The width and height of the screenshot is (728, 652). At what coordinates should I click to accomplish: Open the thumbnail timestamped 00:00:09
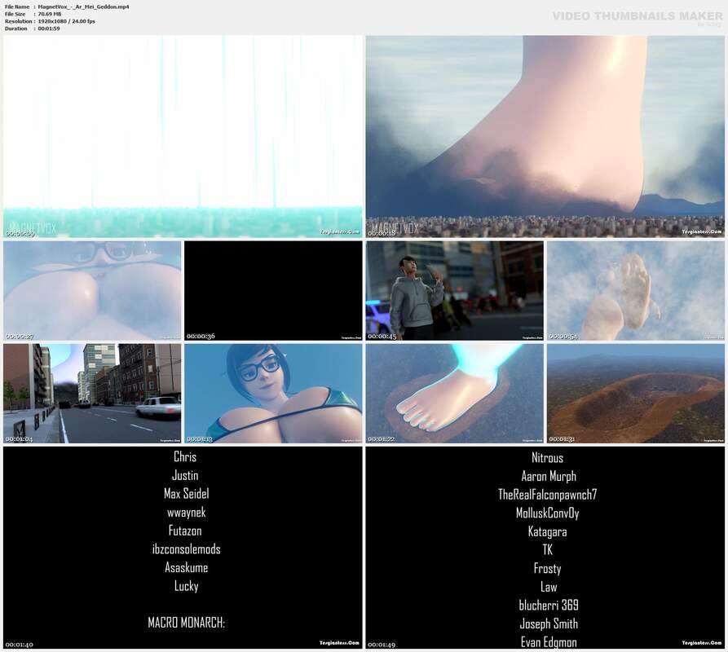click(183, 137)
